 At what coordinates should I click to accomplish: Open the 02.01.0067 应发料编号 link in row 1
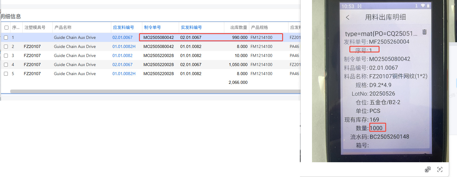point(122,38)
